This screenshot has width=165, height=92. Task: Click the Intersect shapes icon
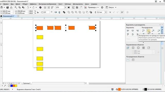(x=76, y=12)
